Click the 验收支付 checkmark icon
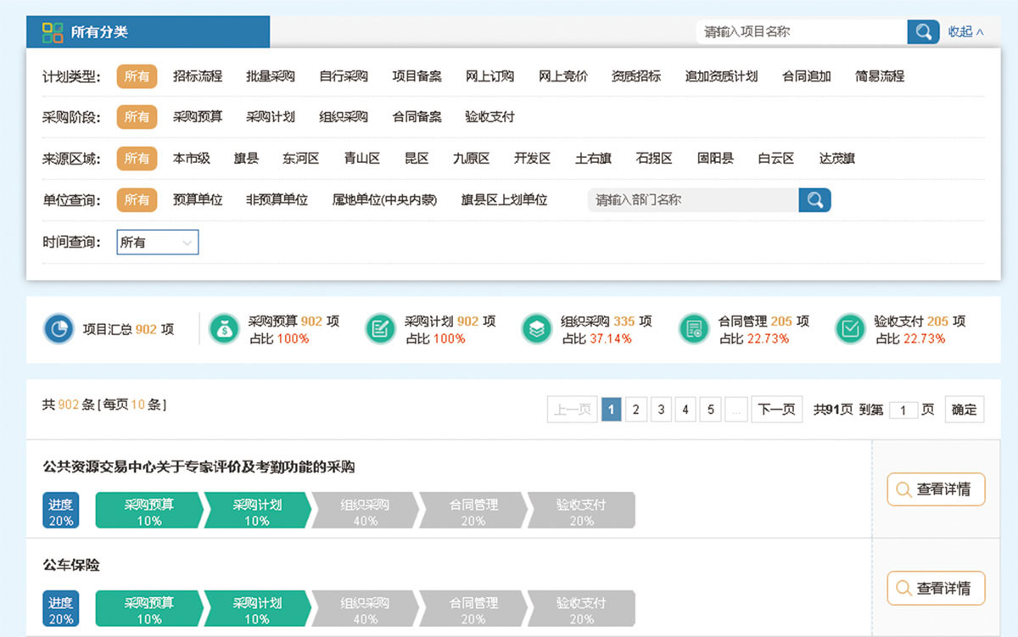 [x=851, y=329]
